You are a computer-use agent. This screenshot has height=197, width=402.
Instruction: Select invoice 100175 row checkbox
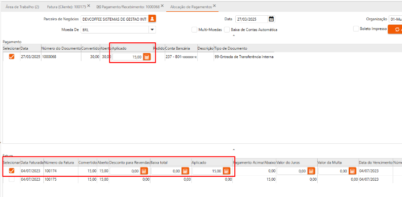pyautogui.click(x=12, y=180)
